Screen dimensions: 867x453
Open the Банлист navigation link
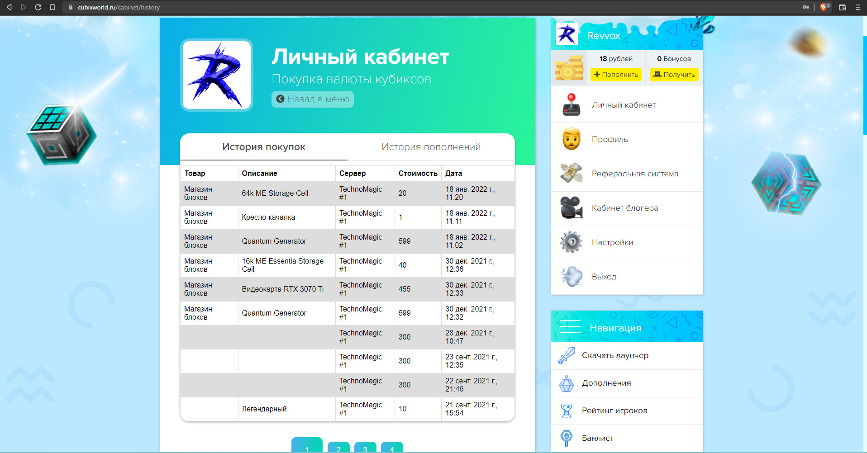click(x=597, y=438)
